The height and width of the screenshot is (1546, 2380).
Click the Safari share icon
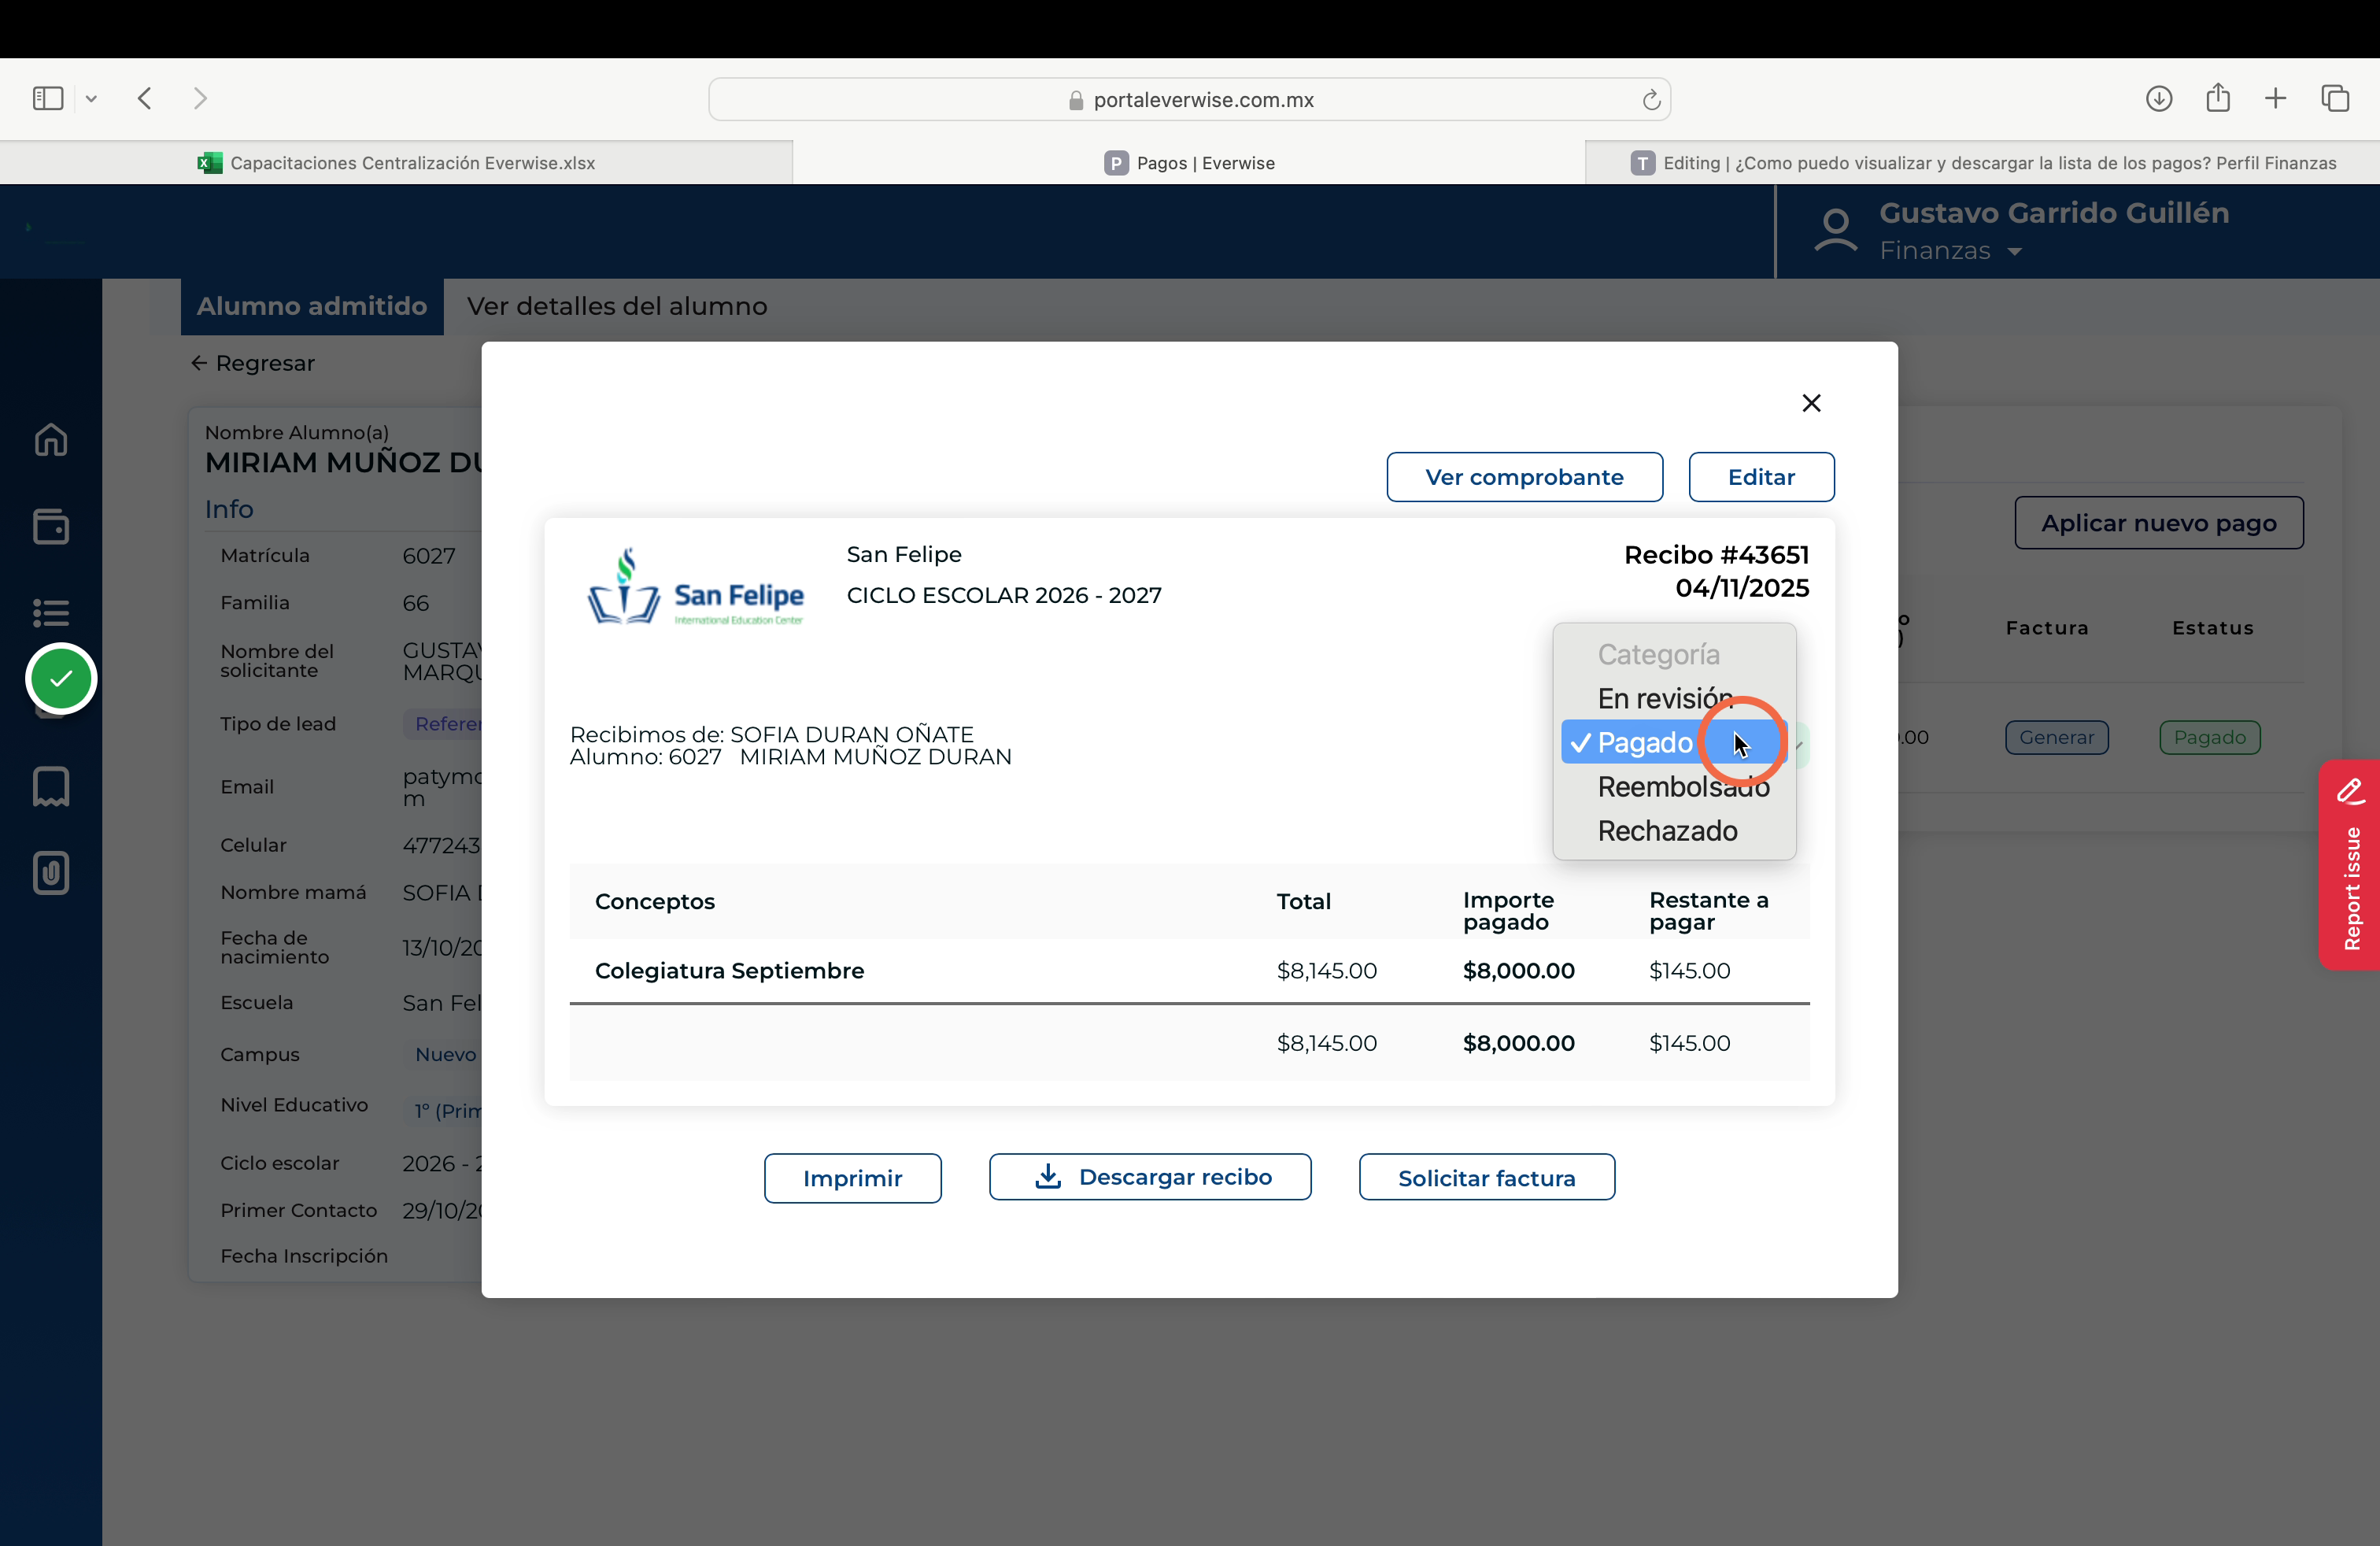click(2218, 97)
